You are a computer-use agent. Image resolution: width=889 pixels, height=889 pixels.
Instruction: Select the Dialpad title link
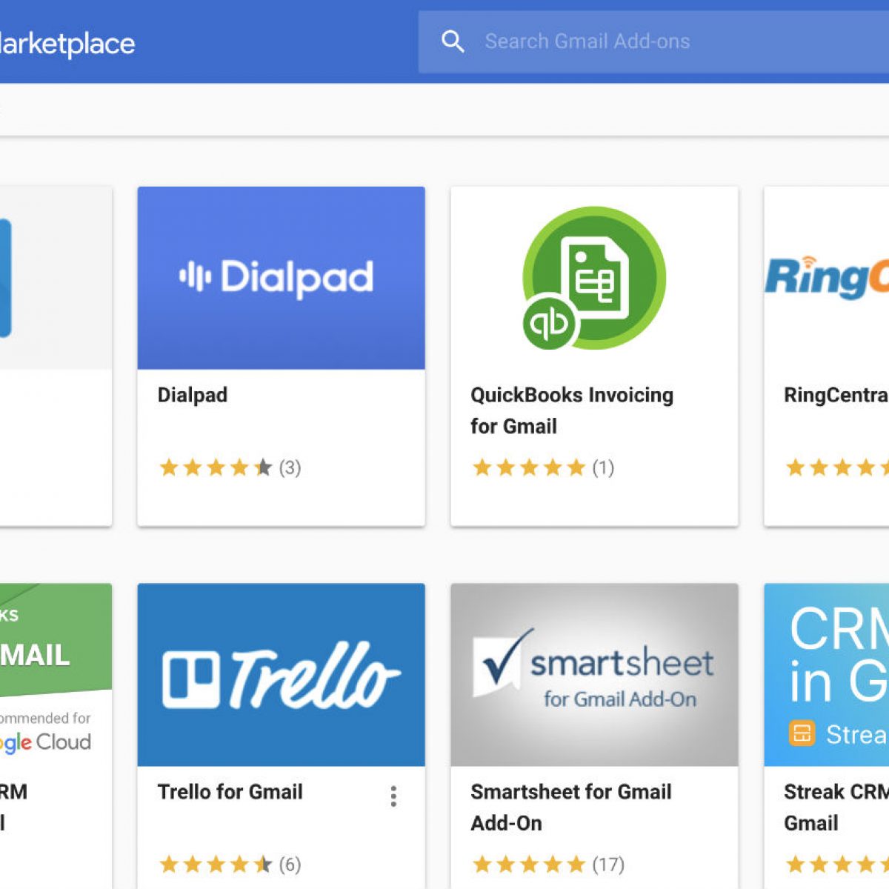pyautogui.click(x=193, y=395)
